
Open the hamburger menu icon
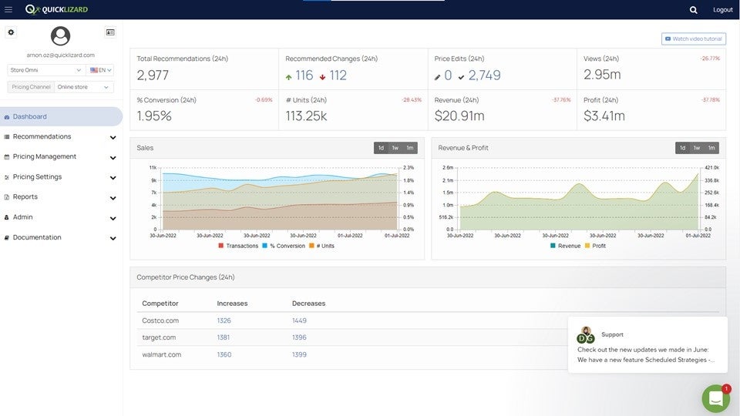[8, 9]
